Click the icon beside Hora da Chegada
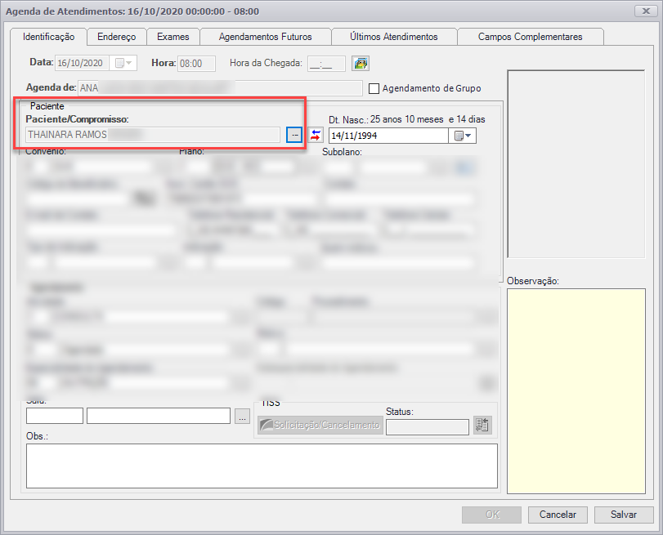Screen dimensions: 663x535 (x=361, y=64)
